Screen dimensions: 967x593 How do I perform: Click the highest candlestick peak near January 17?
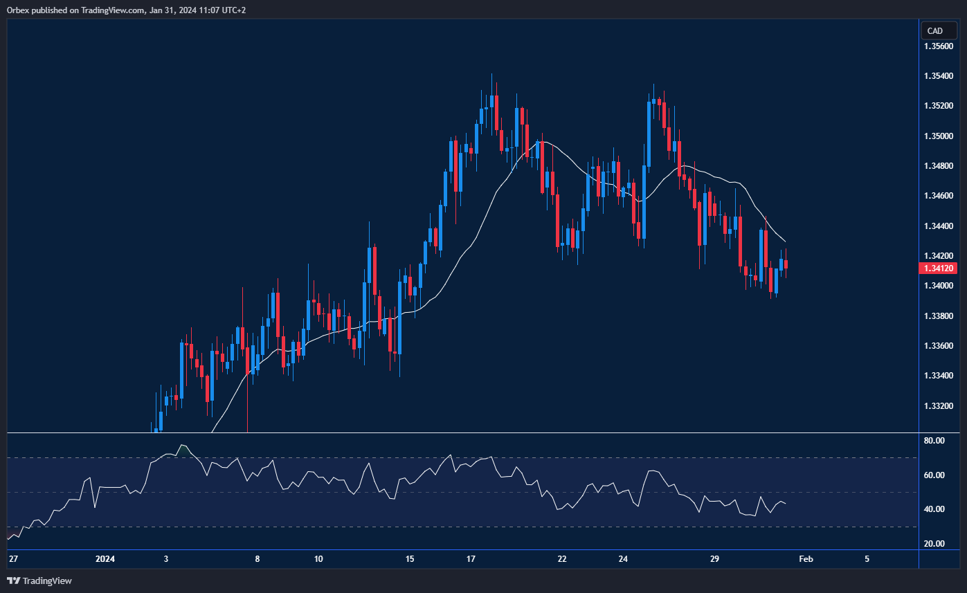pos(492,83)
